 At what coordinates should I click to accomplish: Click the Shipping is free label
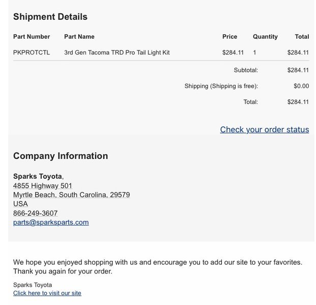click(221, 86)
